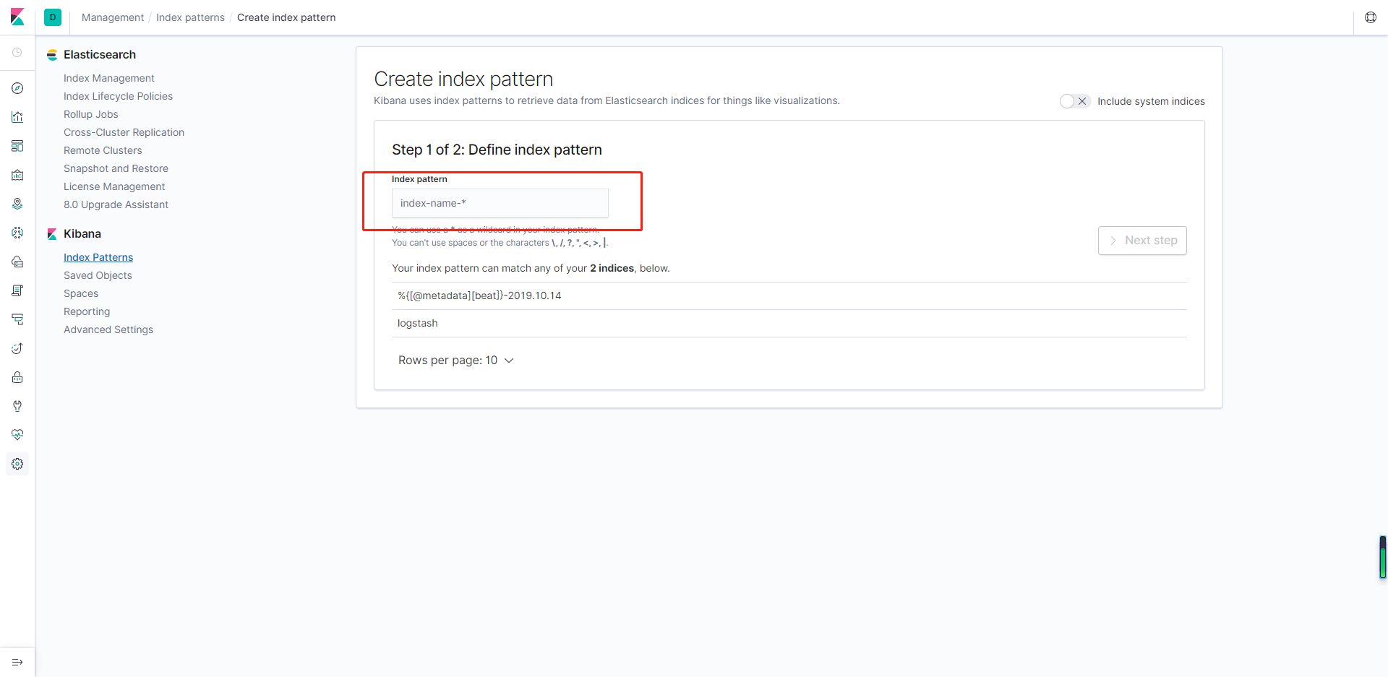Open the Visualize app icon

(x=17, y=117)
